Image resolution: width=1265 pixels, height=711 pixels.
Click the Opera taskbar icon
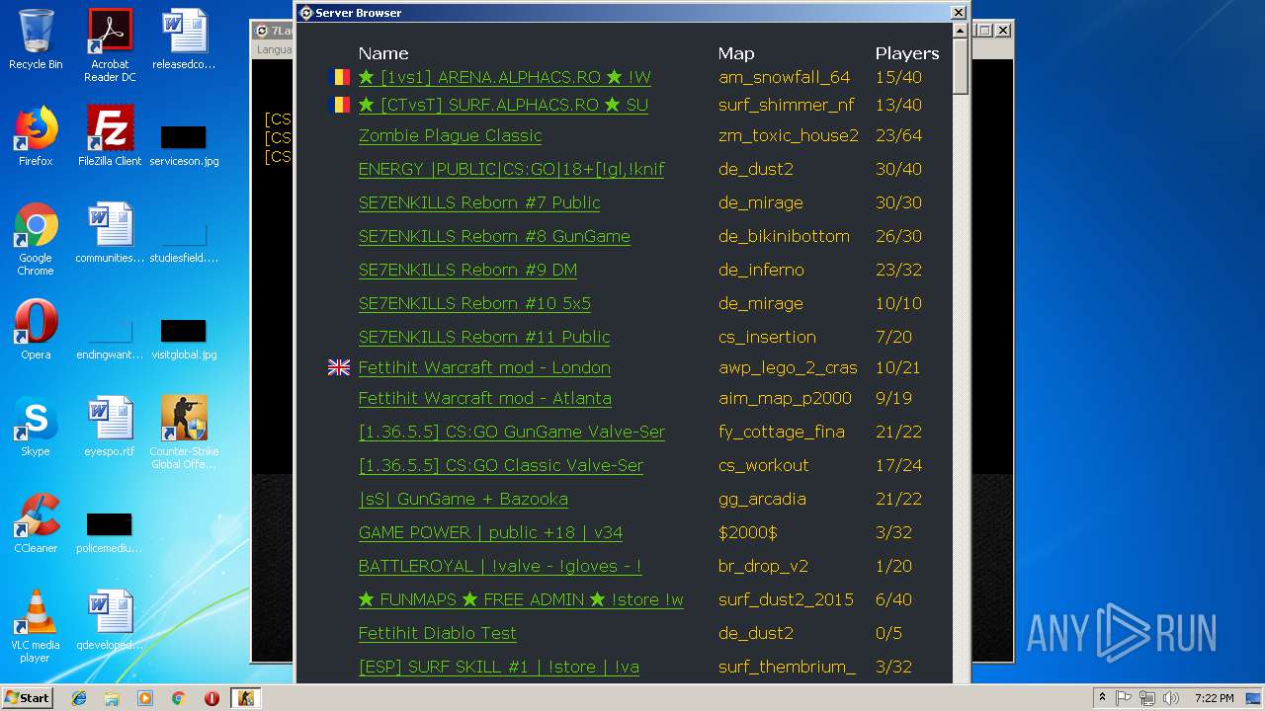coord(211,698)
